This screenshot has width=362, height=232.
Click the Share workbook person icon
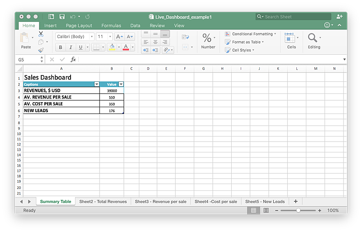(339, 17)
